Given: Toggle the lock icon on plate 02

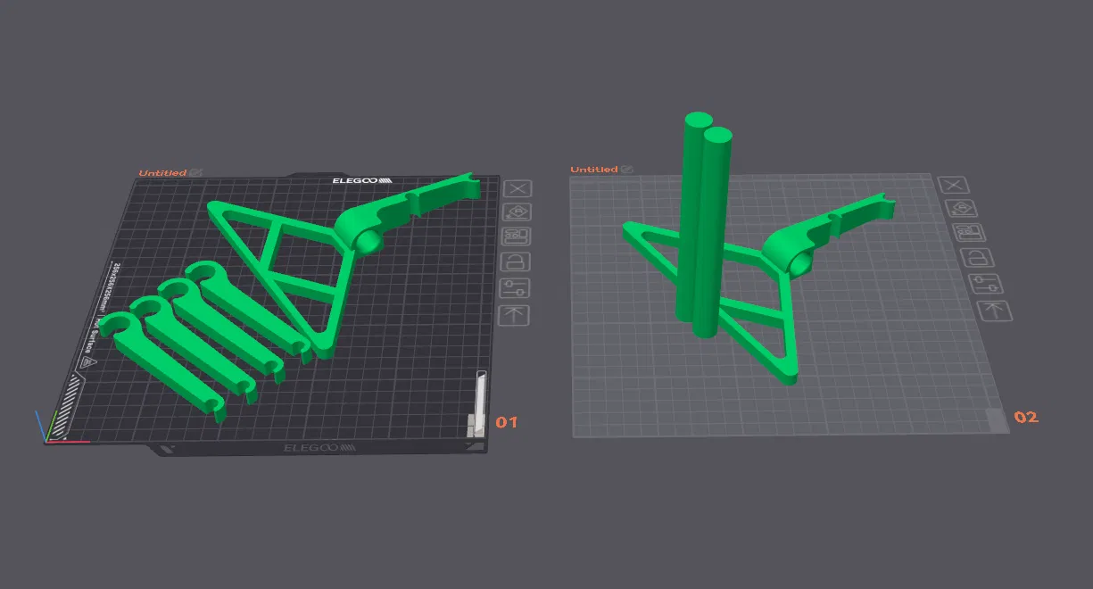Looking at the screenshot, I should coord(976,258).
